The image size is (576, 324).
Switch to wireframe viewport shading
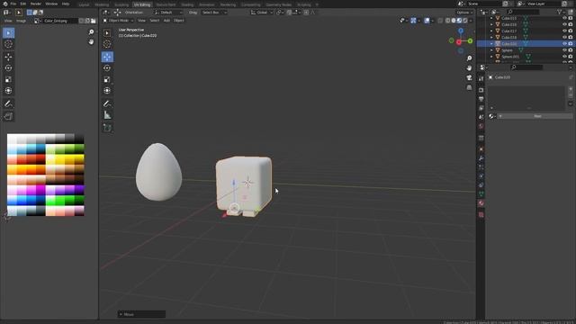[x=448, y=21]
